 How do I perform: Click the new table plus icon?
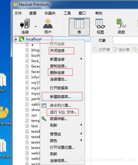click(135, 49)
